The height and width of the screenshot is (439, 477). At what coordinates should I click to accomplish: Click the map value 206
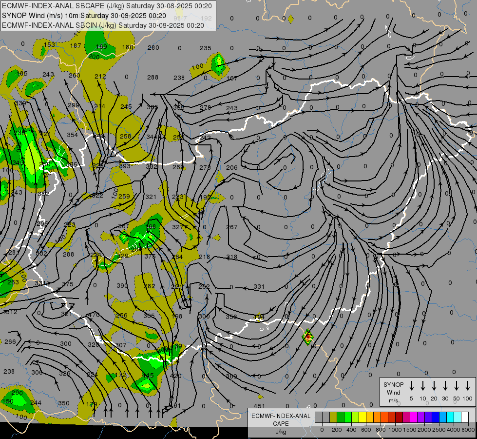[232, 168]
